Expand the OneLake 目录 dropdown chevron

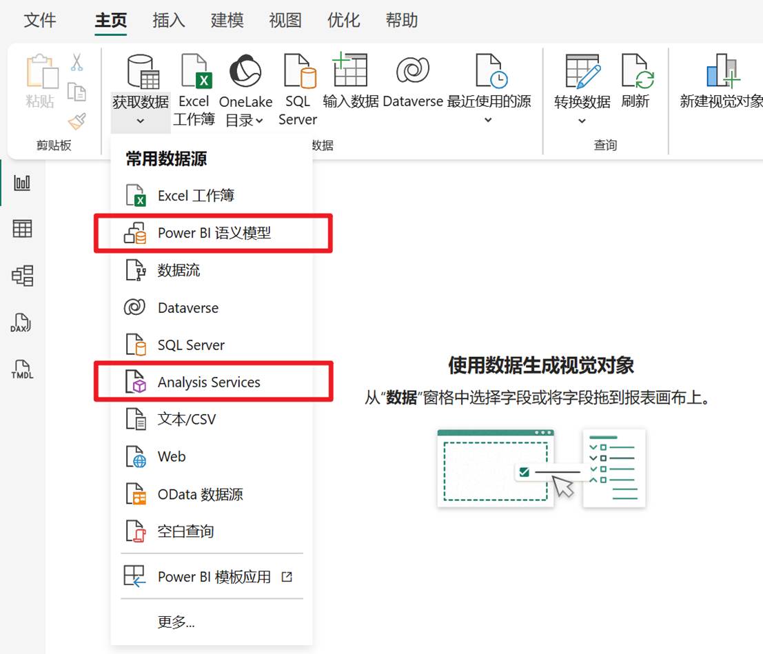click(x=259, y=120)
